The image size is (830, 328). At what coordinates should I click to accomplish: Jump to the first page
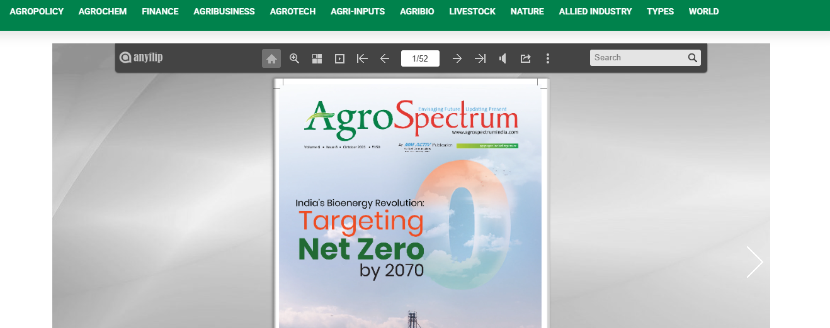click(362, 58)
